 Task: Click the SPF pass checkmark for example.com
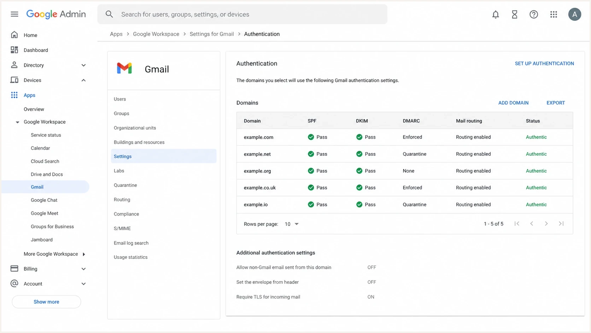(x=311, y=137)
